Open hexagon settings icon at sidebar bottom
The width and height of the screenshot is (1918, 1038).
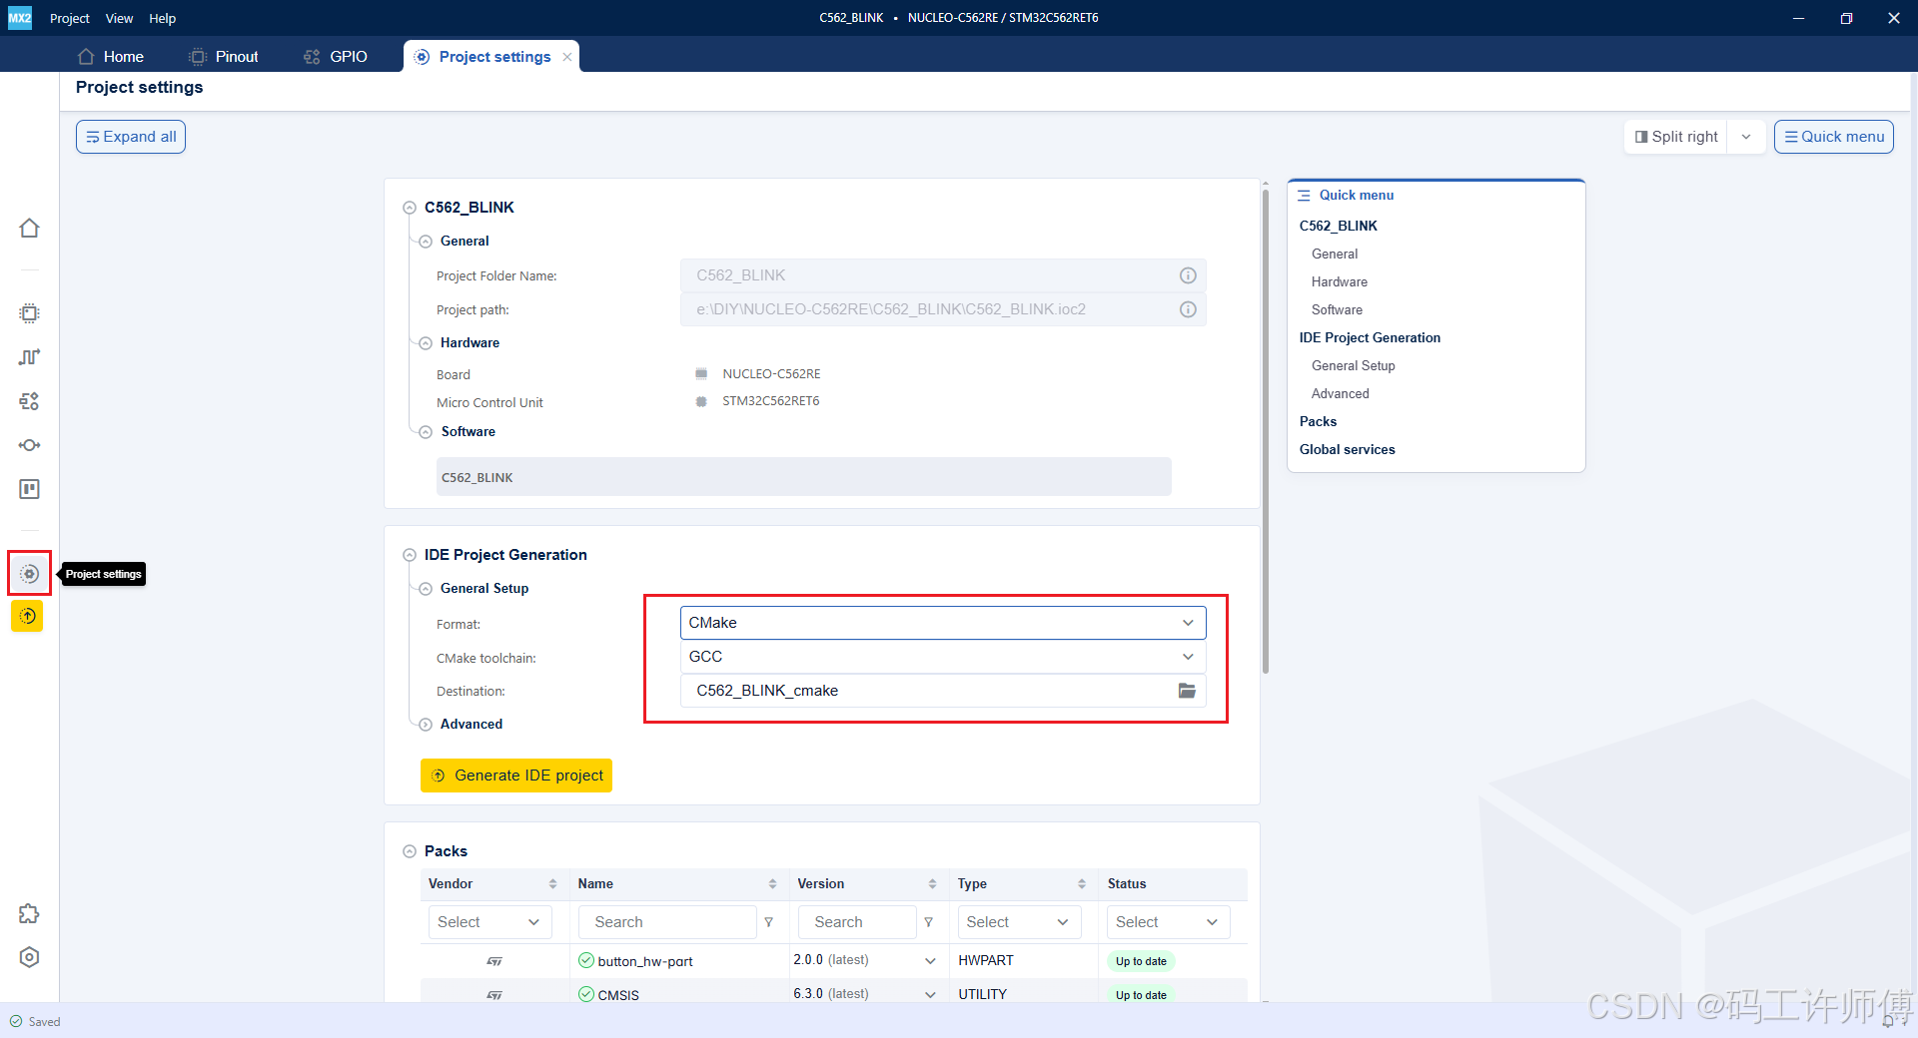click(29, 957)
